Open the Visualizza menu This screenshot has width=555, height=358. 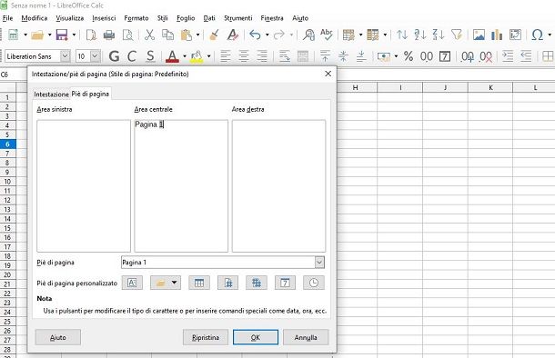pos(70,18)
